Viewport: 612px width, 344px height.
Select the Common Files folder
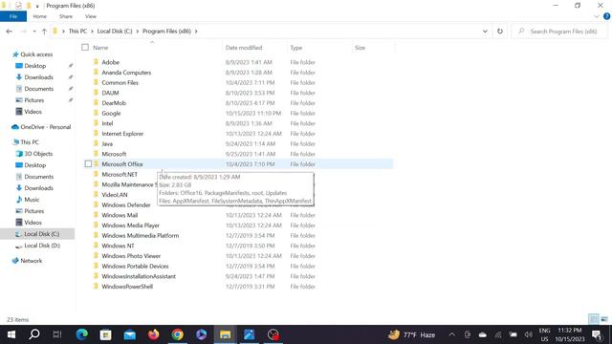tap(120, 83)
